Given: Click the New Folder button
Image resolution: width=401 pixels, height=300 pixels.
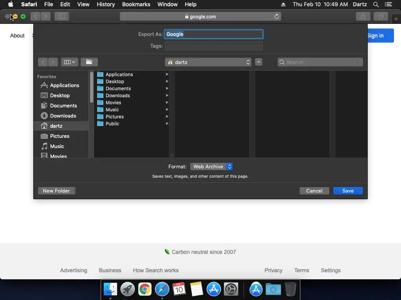Looking at the screenshot, I should tap(56, 191).
